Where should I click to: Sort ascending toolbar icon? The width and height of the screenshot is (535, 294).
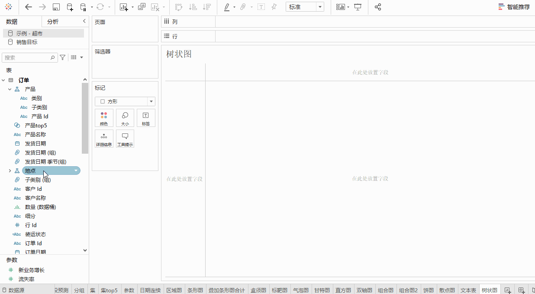click(x=193, y=7)
